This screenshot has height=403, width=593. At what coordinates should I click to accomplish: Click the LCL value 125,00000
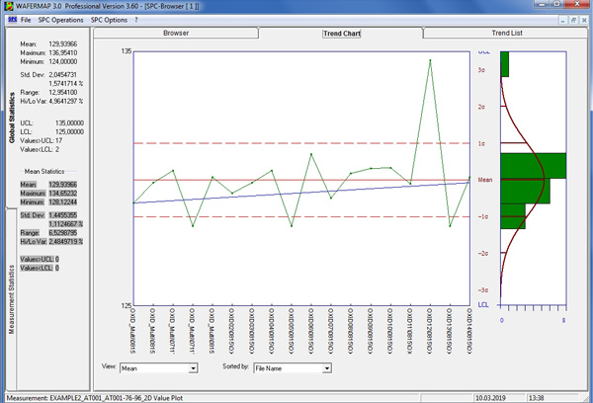pyautogui.click(x=69, y=132)
